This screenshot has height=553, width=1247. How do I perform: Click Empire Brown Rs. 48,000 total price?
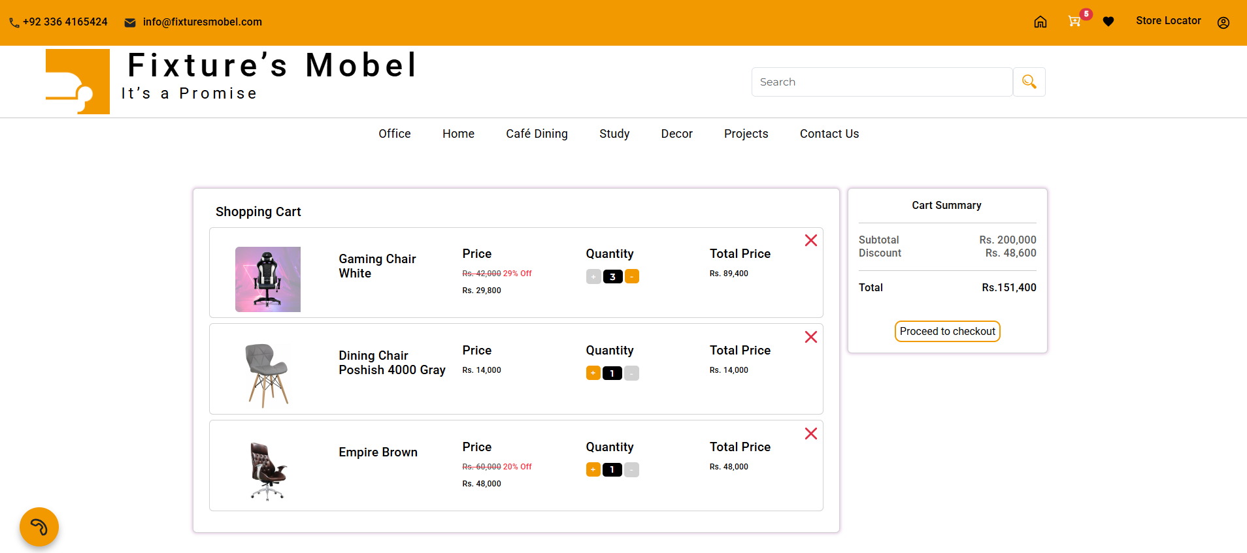[x=729, y=467]
